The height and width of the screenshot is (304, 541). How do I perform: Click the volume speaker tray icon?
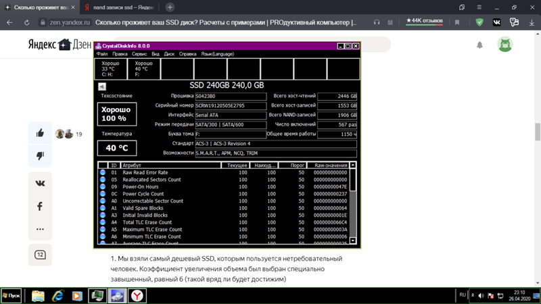481,296
